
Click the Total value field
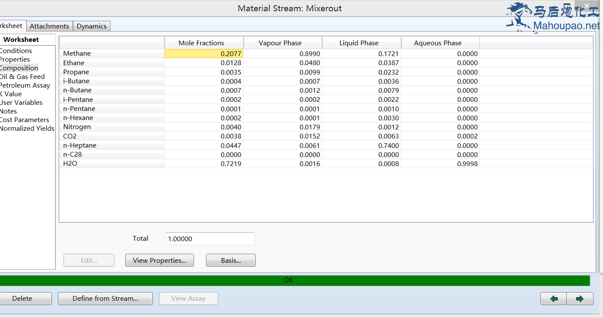[210, 239]
